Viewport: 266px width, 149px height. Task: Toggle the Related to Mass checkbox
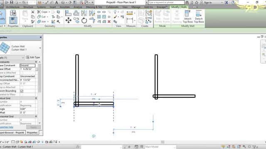(x=22, y=95)
